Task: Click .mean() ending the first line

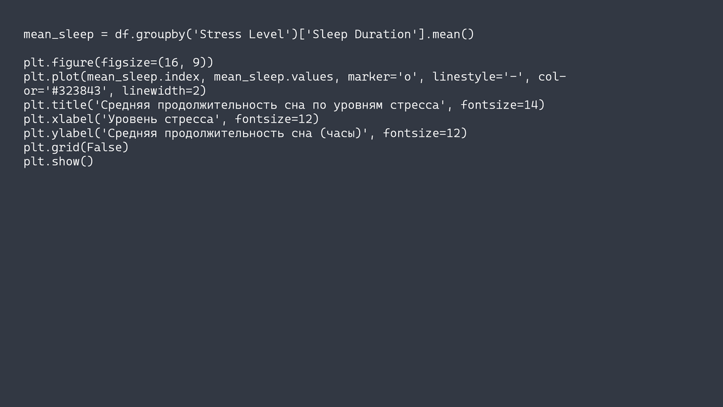Action: click(x=453, y=35)
